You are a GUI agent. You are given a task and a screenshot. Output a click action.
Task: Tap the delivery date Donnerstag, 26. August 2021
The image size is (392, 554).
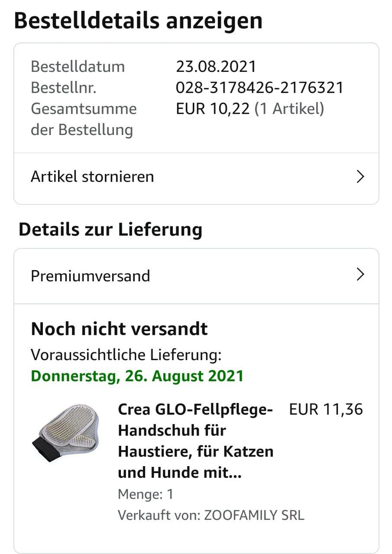(x=137, y=376)
